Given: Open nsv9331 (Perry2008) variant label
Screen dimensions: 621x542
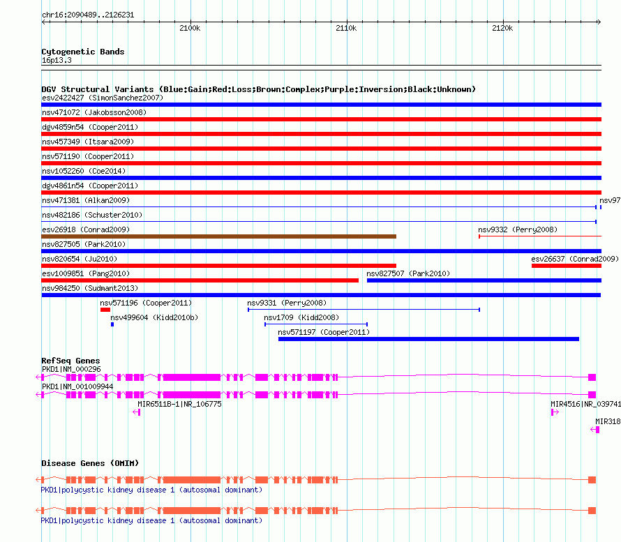Looking at the screenshot, I should [x=287, y=303].
